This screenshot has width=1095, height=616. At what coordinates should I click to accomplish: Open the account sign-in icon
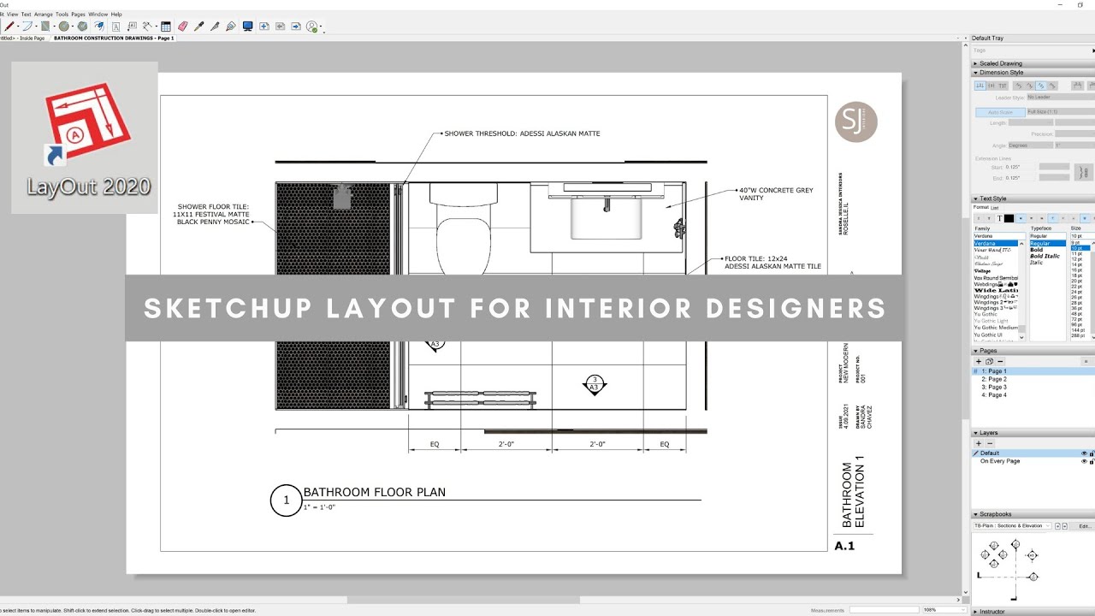(x=312, y=27)
